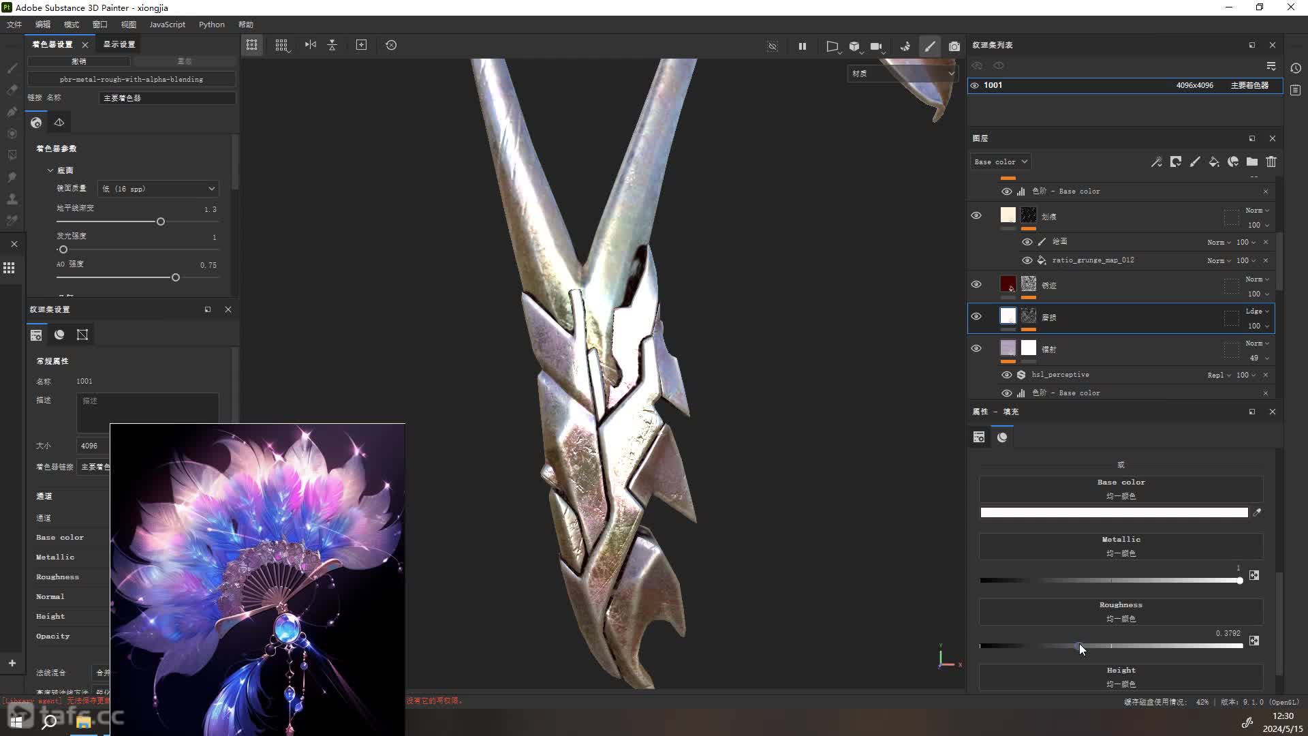
Task: Activate the painting mode brush icon in viewport toolbar
Action: tap(930, 46)
